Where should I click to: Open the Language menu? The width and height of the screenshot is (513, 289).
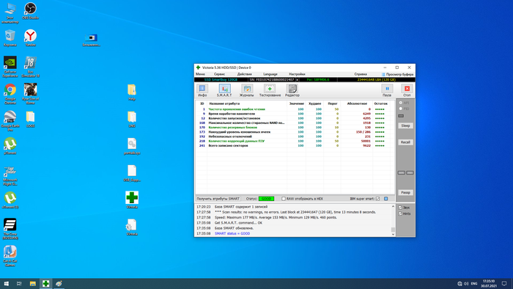pyautogui.click(x=270, y=74)
